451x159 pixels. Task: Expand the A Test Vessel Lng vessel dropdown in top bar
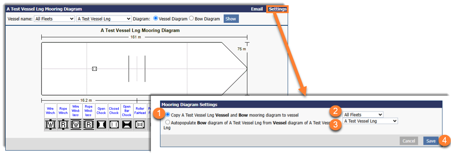tap(104, 19)
